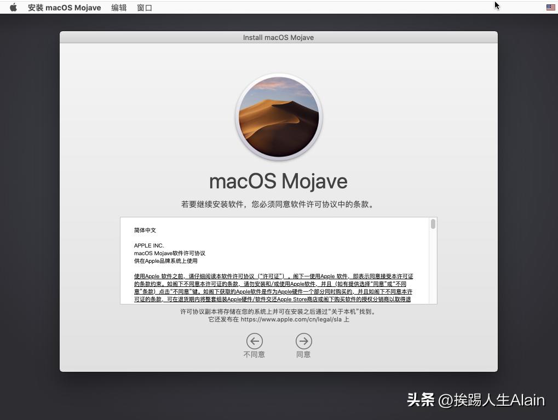Click the 不同意 left-arrow icon
The height and width of the screenshot is (420, 558).
(254, 341)
